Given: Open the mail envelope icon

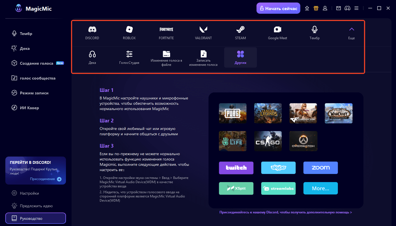Looking at the screenshot, I should (338, 8).
